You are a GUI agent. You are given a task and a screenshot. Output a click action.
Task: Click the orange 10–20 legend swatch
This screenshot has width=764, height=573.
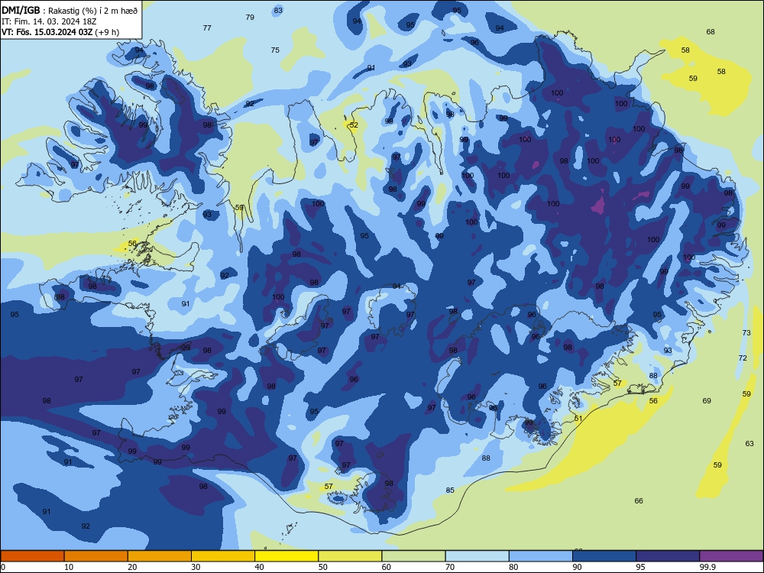[x=96, y=556]
